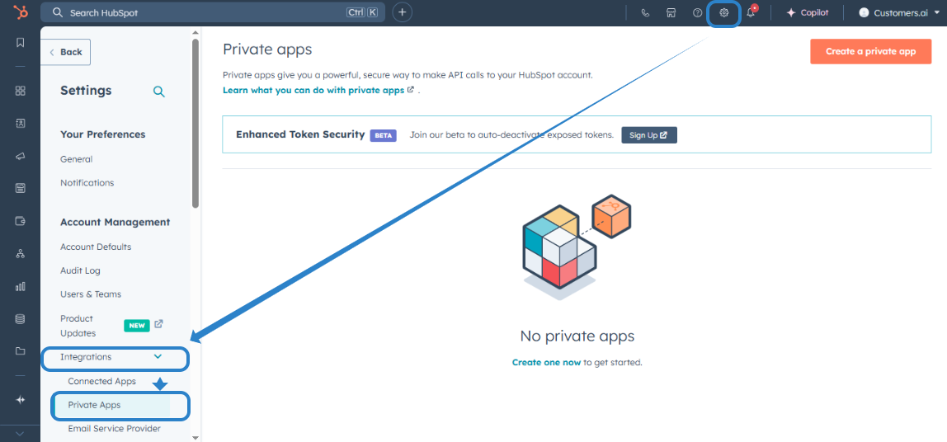Click the settings sidebar scrollbar thumb
This screenshot has height=442, width=947.
(x=195, y=124)
